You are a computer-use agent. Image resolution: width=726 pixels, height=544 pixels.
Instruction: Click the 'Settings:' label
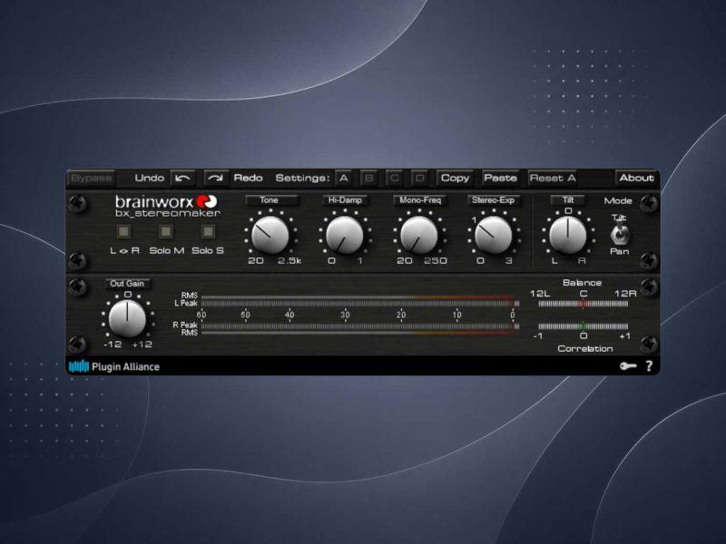pos(302,178)
